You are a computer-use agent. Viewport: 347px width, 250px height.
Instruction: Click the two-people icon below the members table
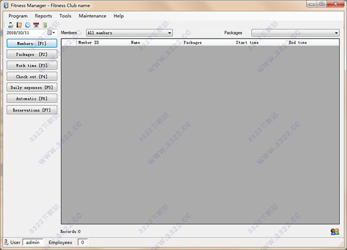point(335,231)
